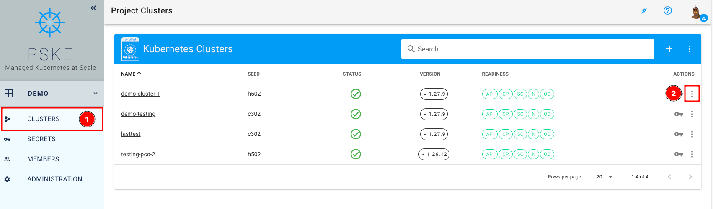Open the demo-testing cluster link
The width and height of the screenshot is (713, 209).
point(138,114)
